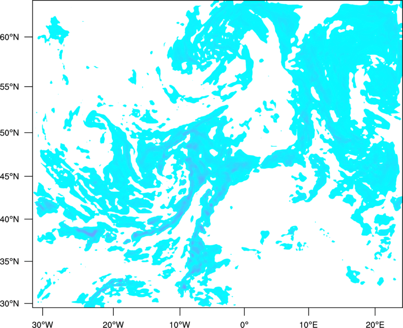Click the 35°N latitude label
This screenshot has height=328, width=403.
[x=10, y=261]
